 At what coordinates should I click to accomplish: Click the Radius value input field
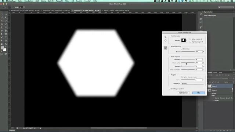(199, 52)
